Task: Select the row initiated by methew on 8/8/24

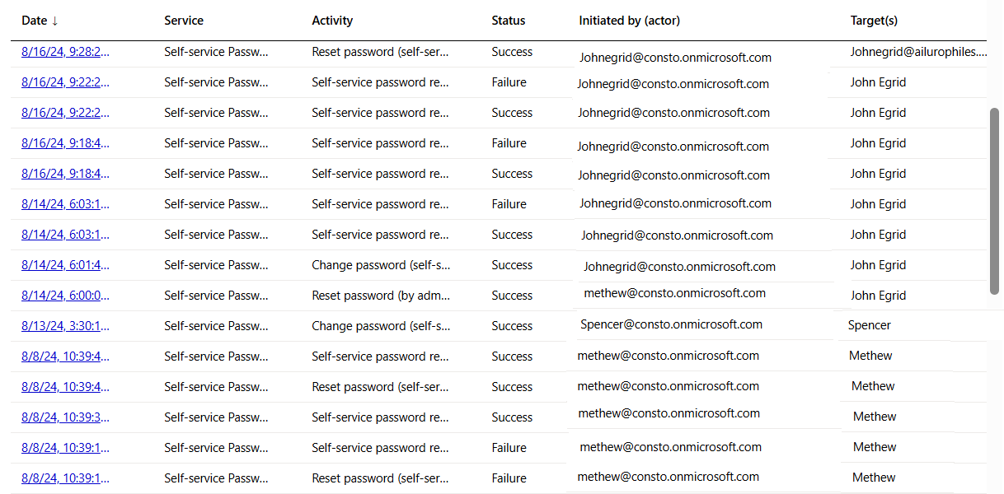Action: 669,355
